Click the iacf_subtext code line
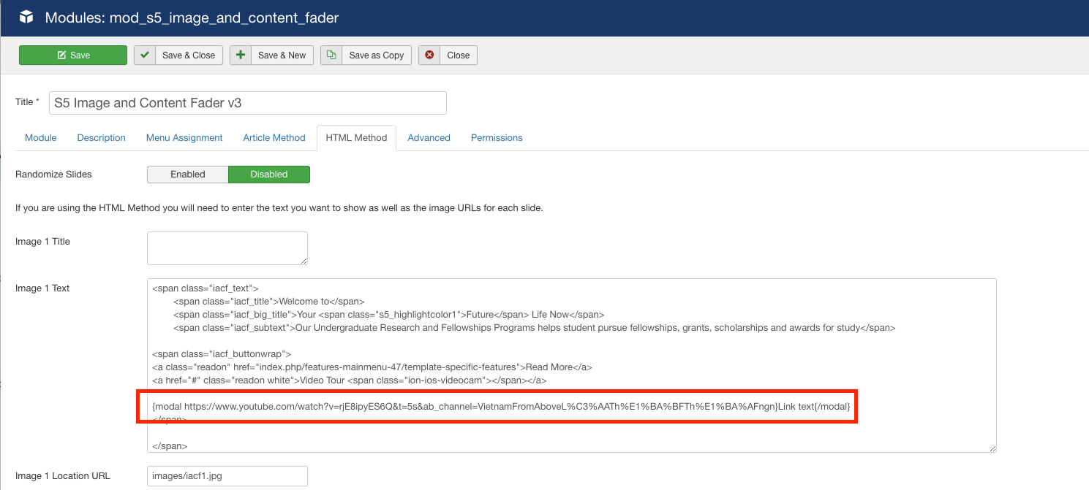1089x490 pixels. pyautogui.click(x=535, y=327)
